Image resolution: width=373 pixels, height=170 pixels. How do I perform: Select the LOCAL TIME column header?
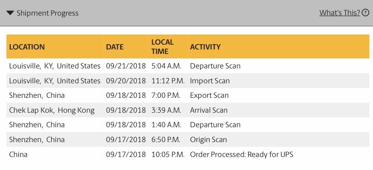click(163, 46)
